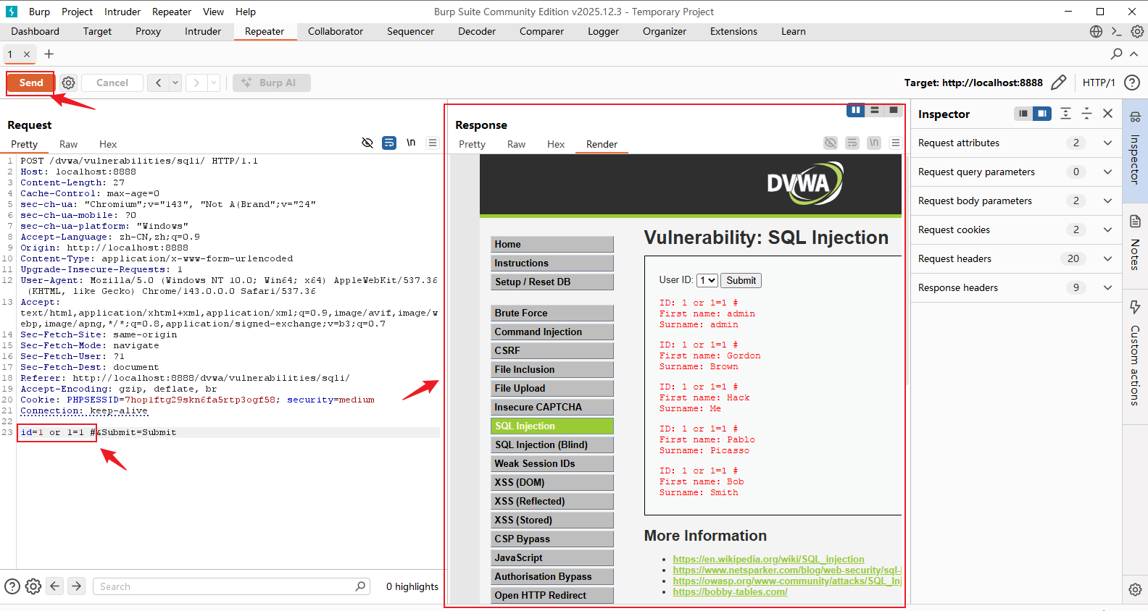Open request pane options menu

point(433,143)
